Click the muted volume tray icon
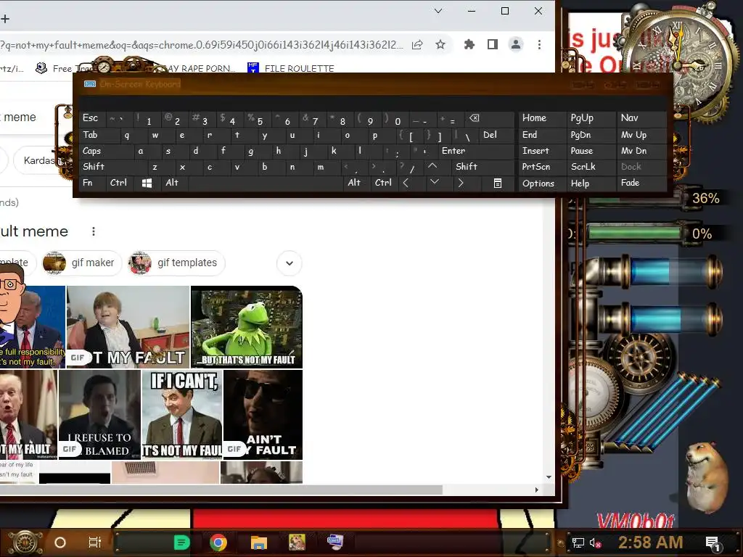 pos(596,542)
